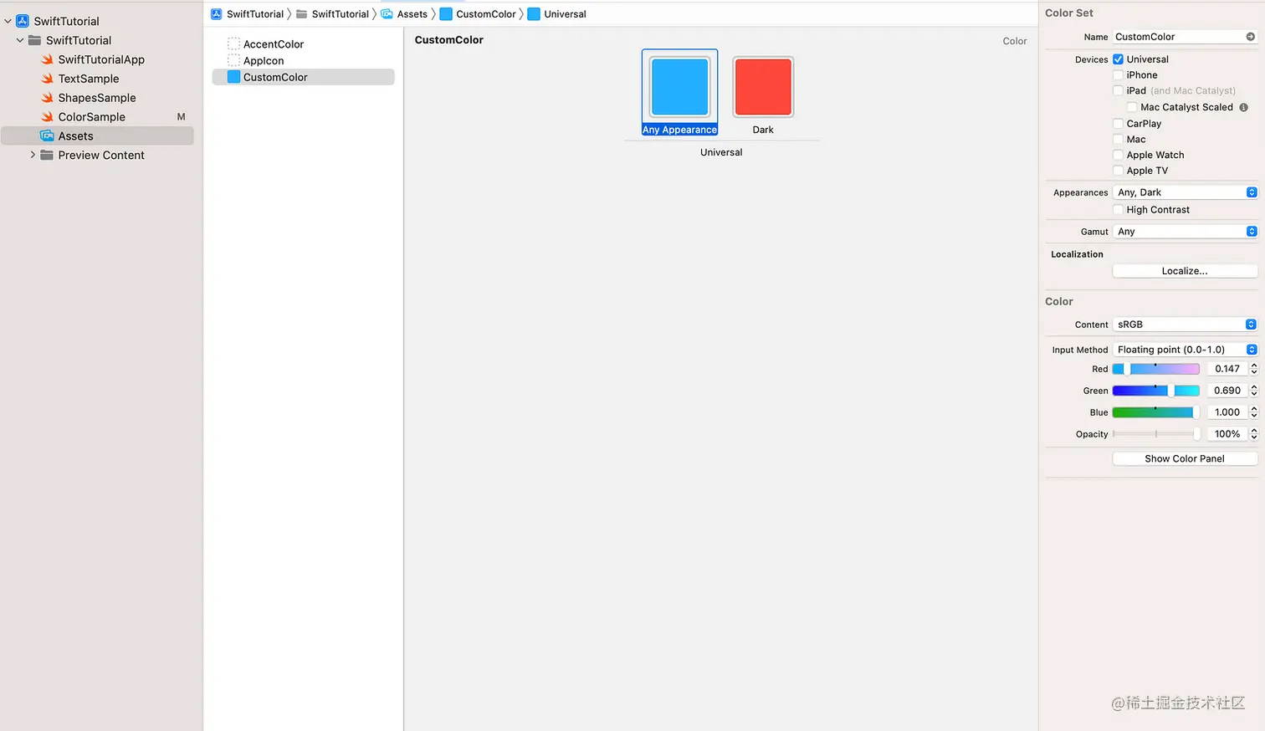Image resolution: width=1265 pixels, height=731 pixels.
Task: Enable the High Contrast checkbox
Action: (x=1119, y=210)
